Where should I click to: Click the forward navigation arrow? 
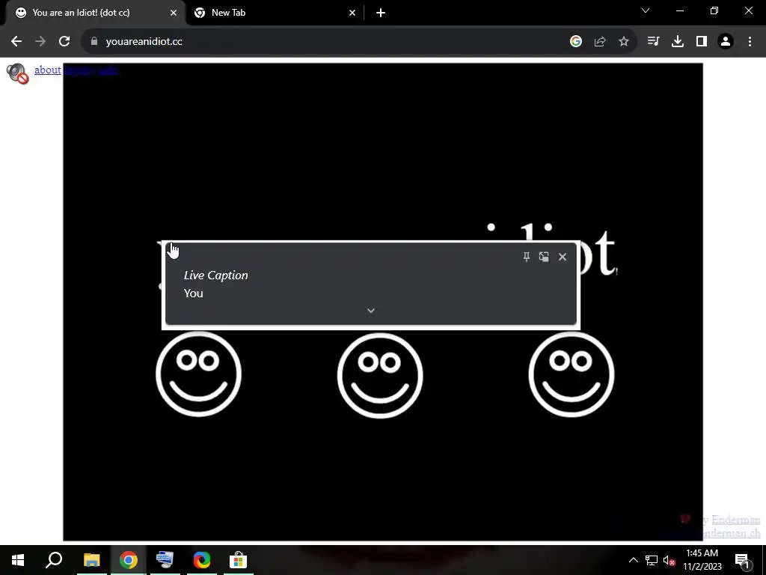40,42
